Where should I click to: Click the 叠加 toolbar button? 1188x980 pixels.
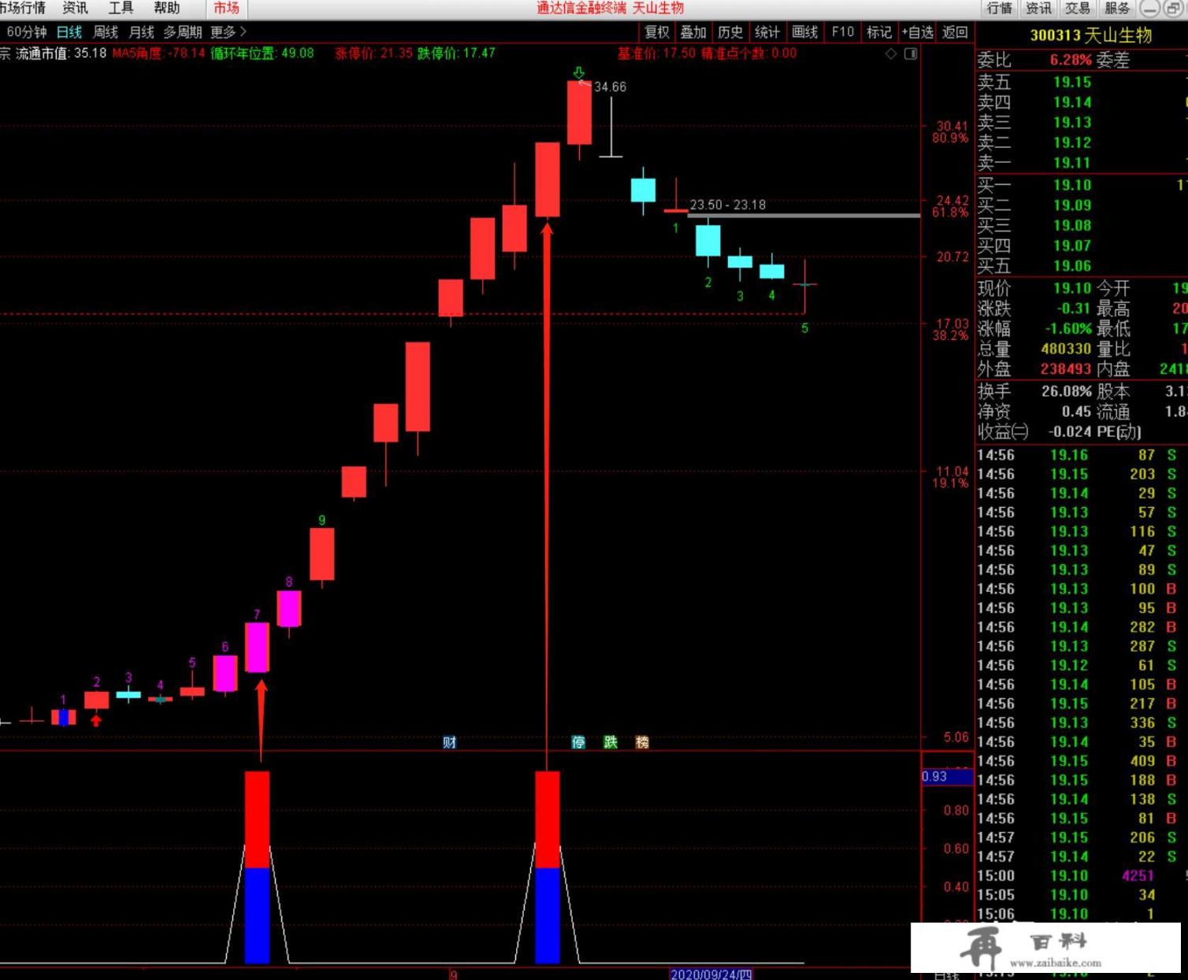[x=693, y=32]
